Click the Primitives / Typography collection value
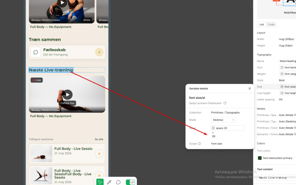The height and width of the screenshot is (185, 296). pyautogui.click(x=225, y=112)
